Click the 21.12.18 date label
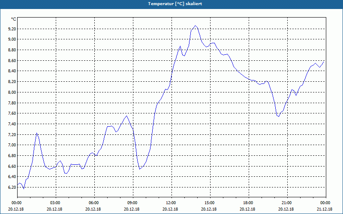343x214 pixels. tap(325, 209)
